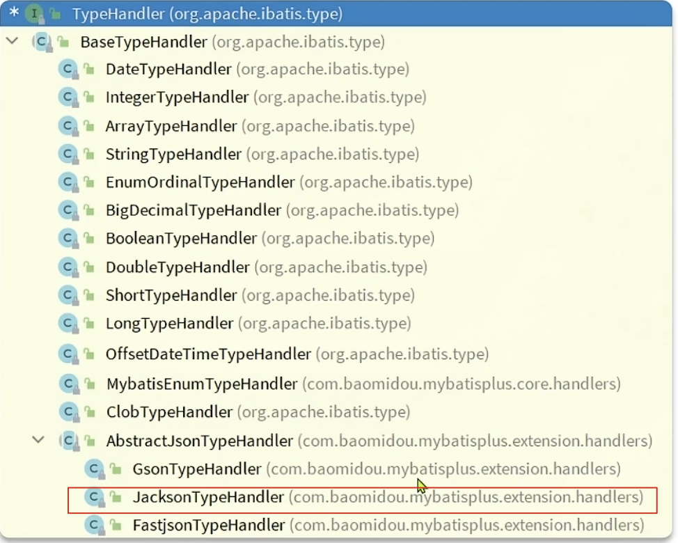Click the GsonTypeHandler class icon

95,469
